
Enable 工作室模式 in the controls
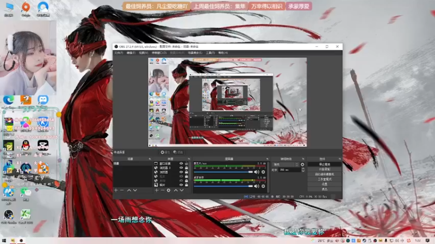click(324, 179)
